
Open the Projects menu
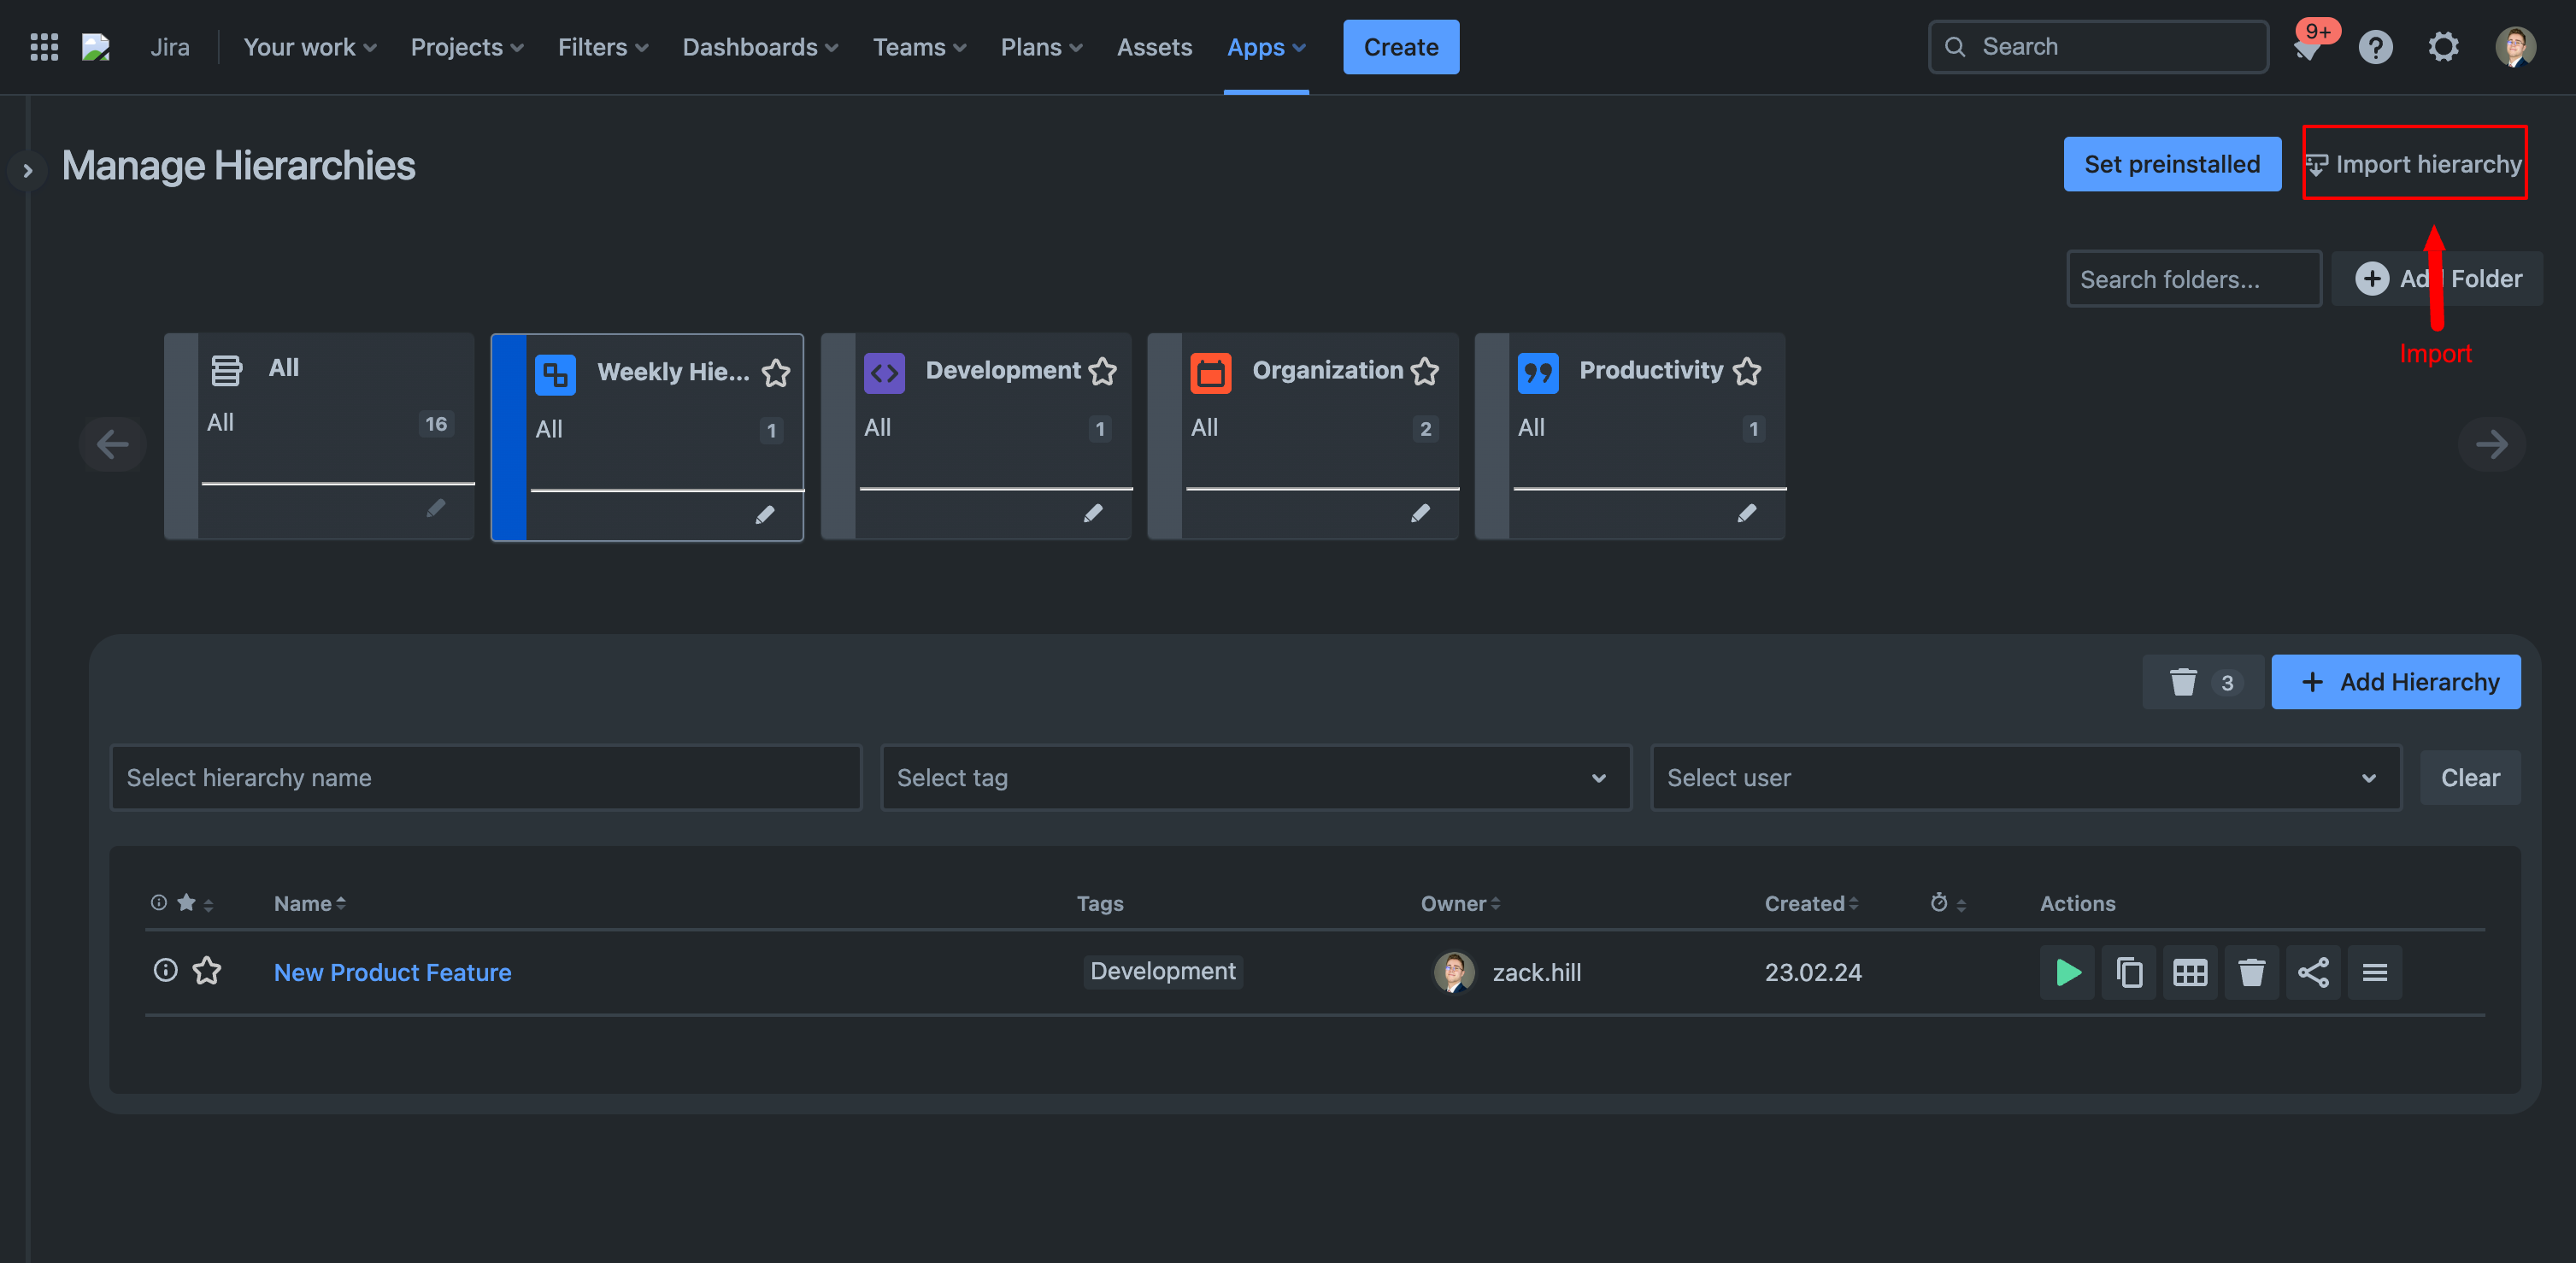(x=466, y=47)
